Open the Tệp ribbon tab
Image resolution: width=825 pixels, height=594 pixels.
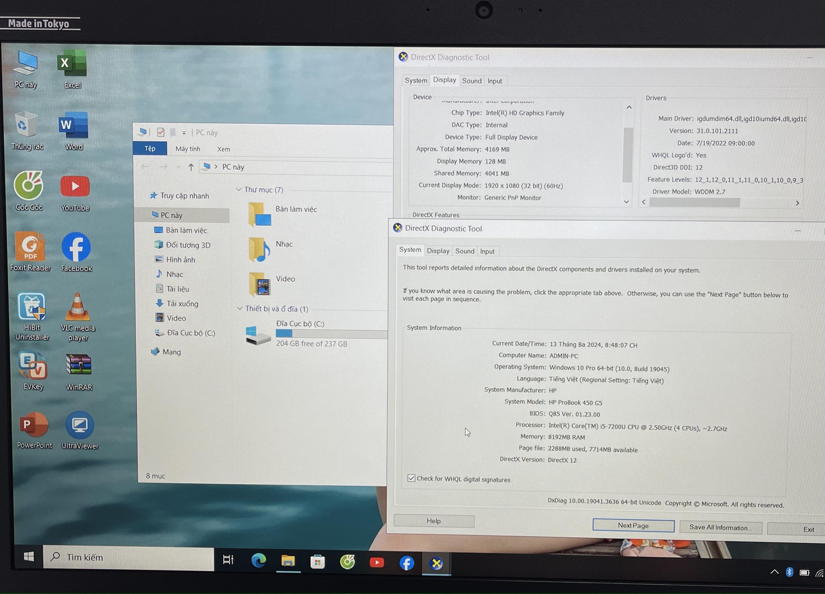click(x=150, y=148)
